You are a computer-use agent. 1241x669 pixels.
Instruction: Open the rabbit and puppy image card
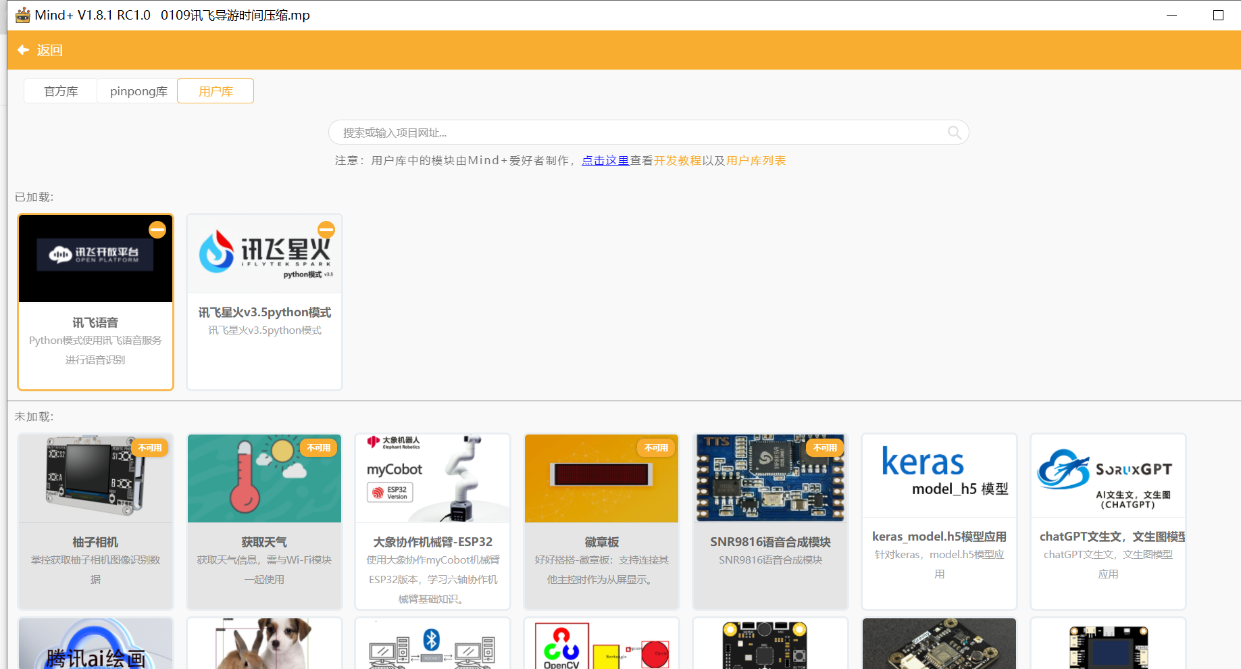tap(264, 643)
